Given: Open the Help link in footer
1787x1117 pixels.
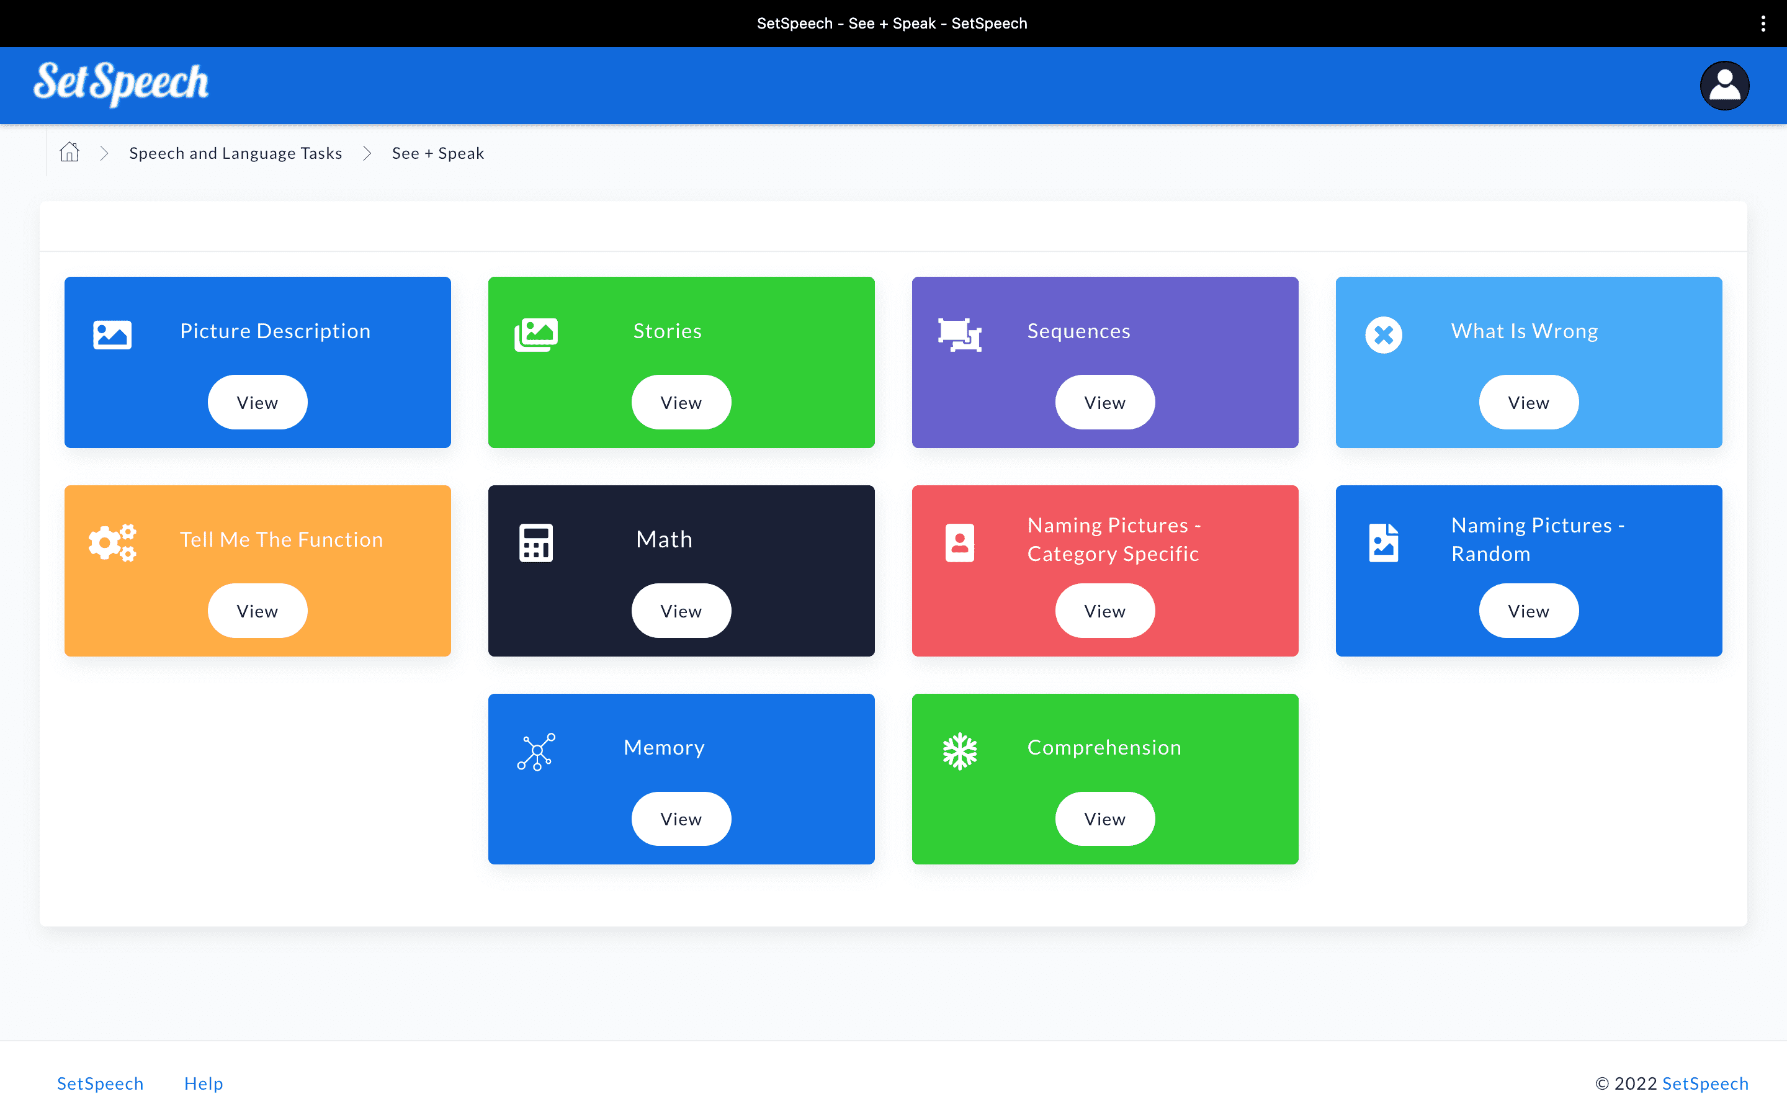Looking at the screenshot, I should 203,1083.
